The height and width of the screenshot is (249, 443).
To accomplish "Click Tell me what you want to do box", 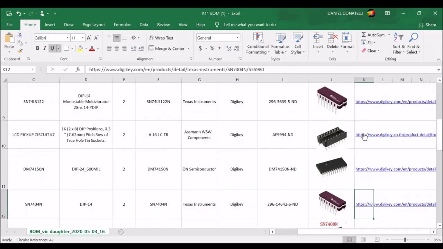I will click(250, 25).
